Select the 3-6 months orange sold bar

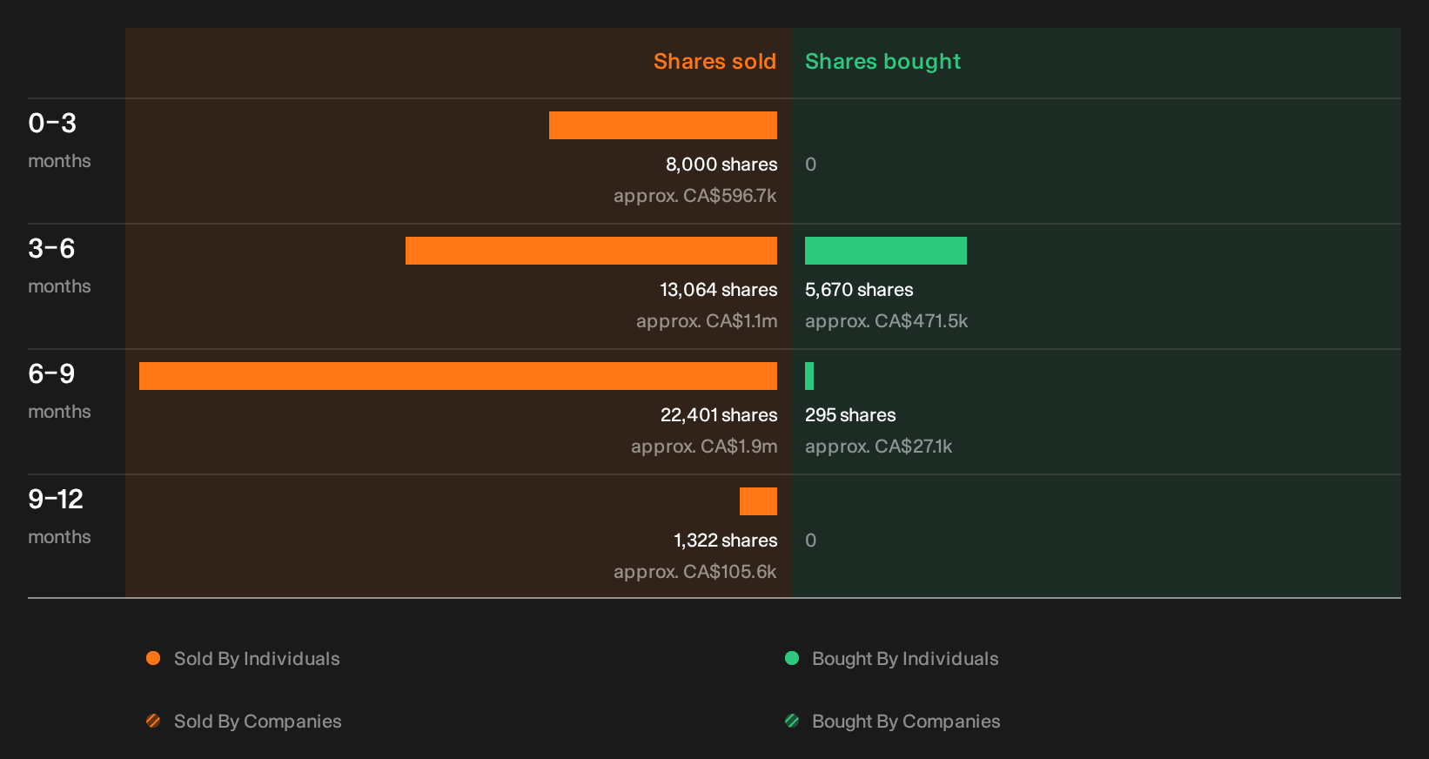(x=591, y=251)
